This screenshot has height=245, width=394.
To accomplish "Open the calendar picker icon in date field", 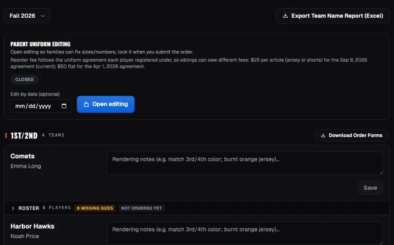I will [64, 106].
